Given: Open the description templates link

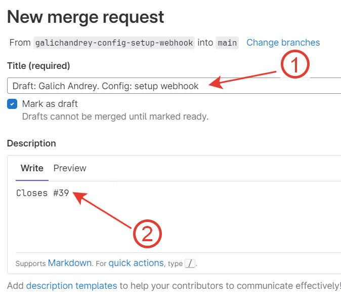Looking at the screenshot, I should tap(71, 286).
